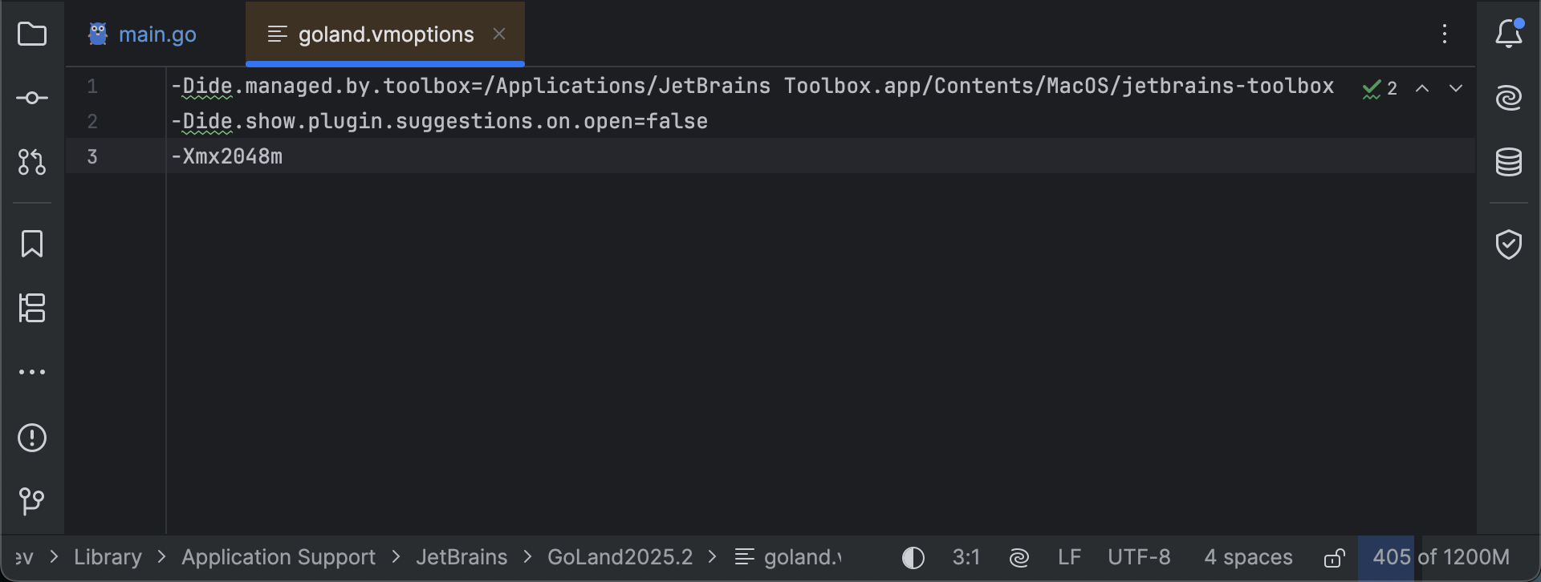Open the Version Control tool window
Image resolution: width=1541 pixels, height=582 pixels.
pyautogui.click(x=32, y=502)
